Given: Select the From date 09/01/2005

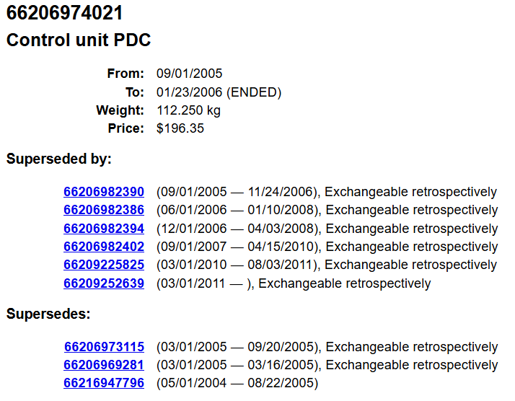Looking at the screenshot, I should pyautogui.click(x=189, y=74).
